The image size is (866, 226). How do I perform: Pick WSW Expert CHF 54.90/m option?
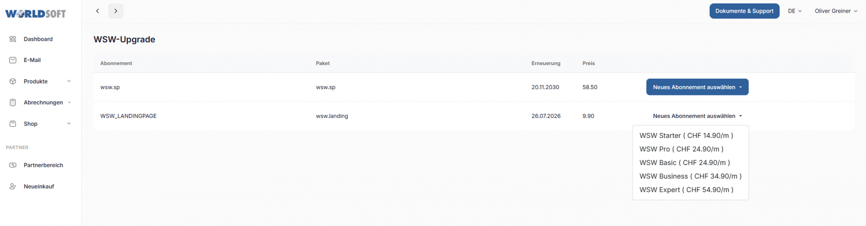pos(686,190)
